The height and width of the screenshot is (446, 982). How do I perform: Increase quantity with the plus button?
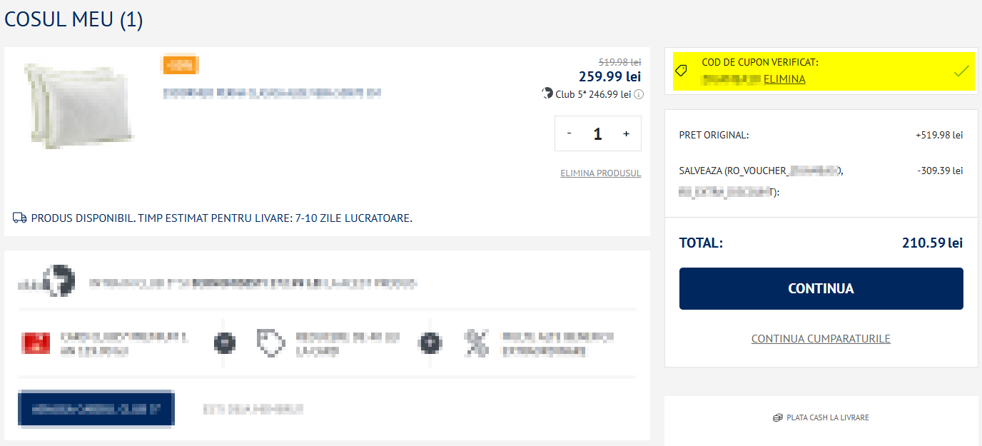tap(626, 133)
